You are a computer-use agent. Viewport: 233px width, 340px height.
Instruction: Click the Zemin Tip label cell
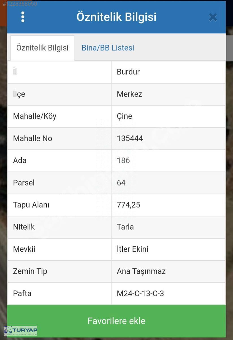coord(30,271)
